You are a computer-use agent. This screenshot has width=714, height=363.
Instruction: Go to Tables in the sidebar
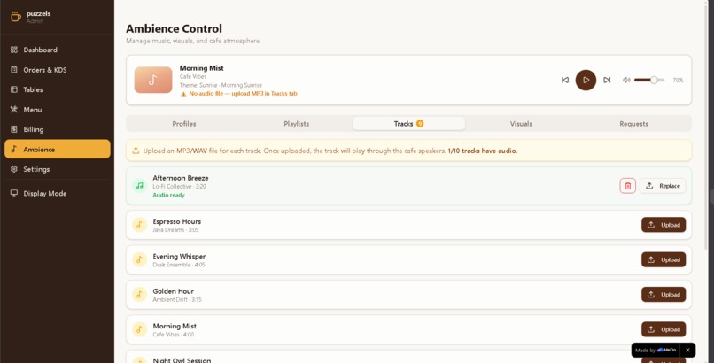tap(58, 89)
